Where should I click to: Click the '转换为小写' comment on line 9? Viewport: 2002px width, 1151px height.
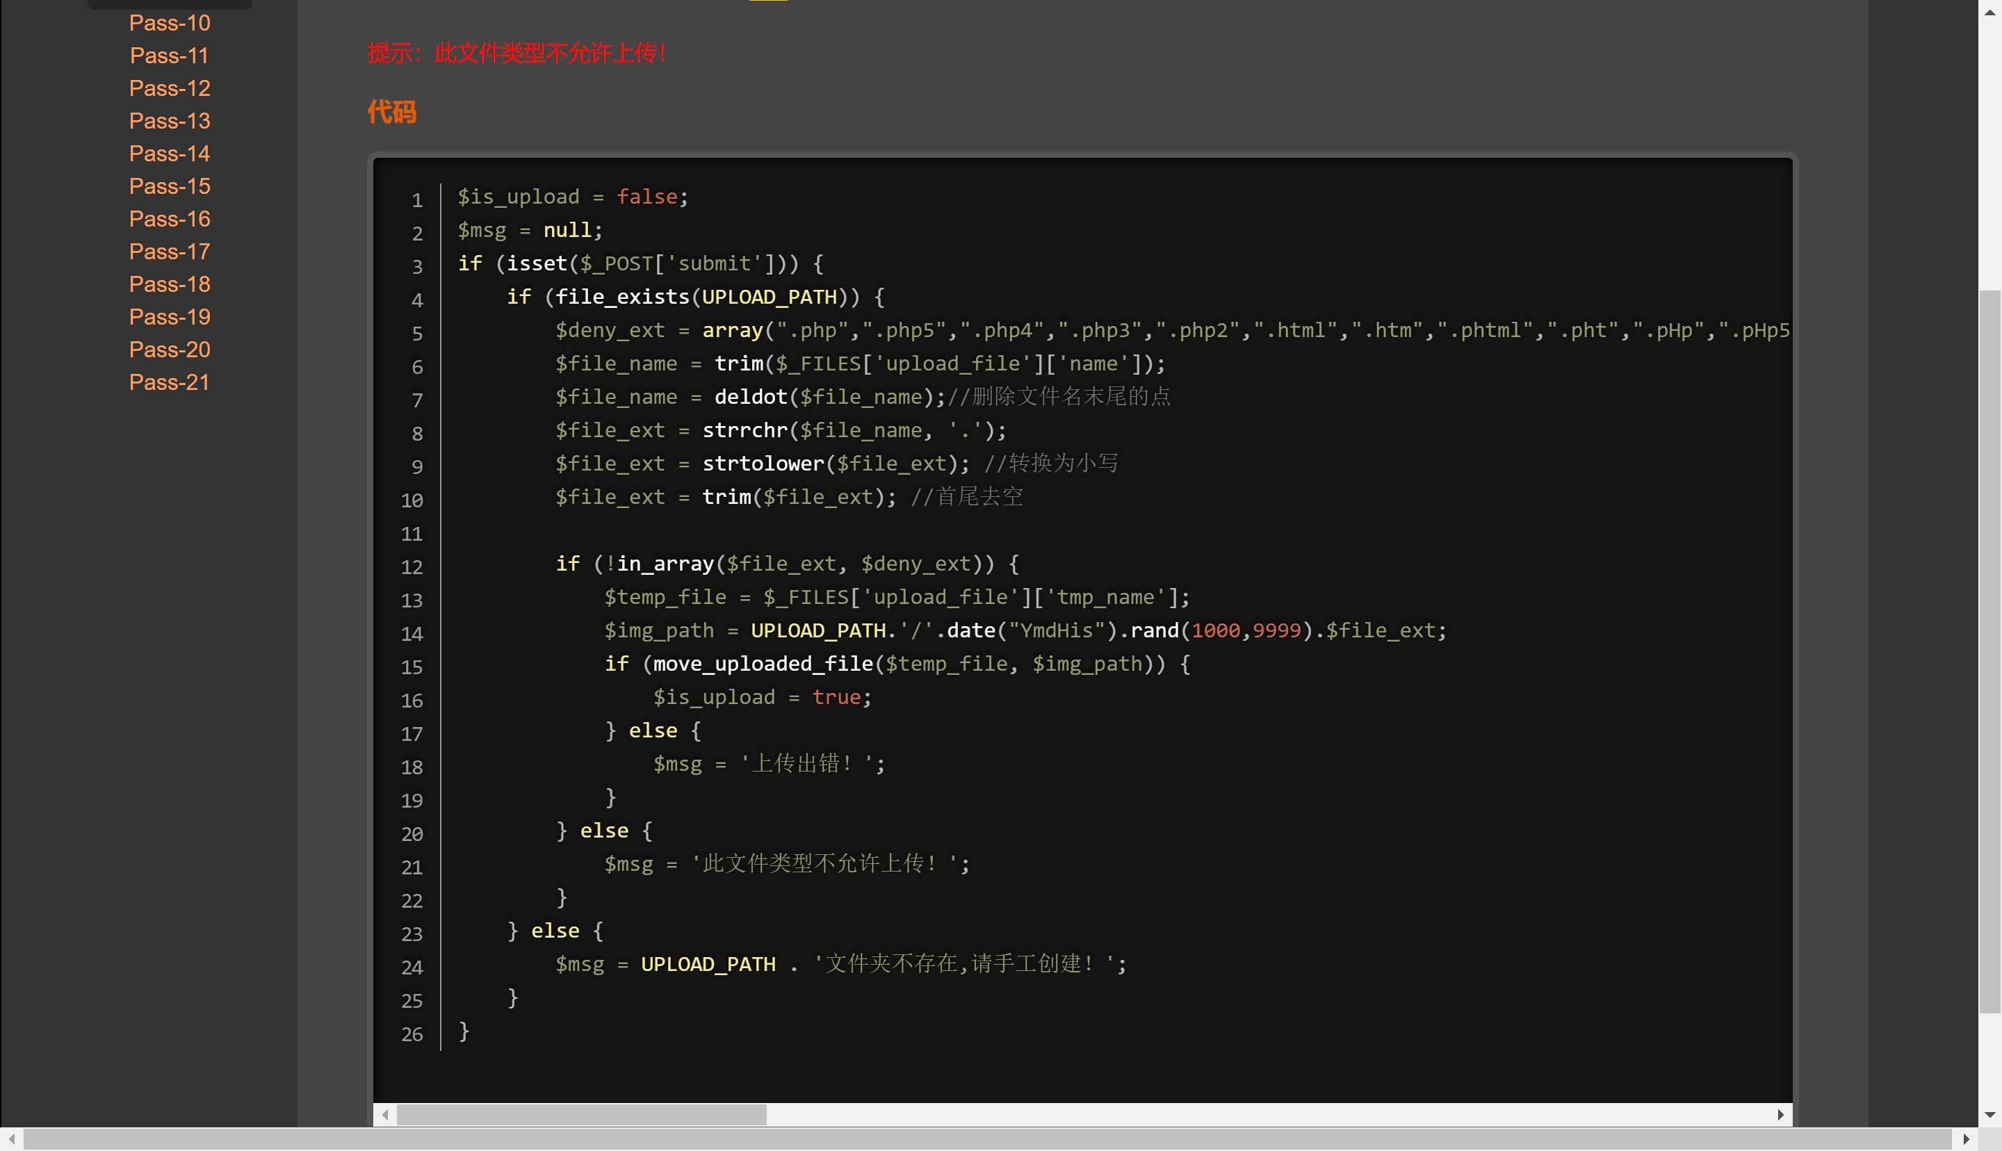1052,463
